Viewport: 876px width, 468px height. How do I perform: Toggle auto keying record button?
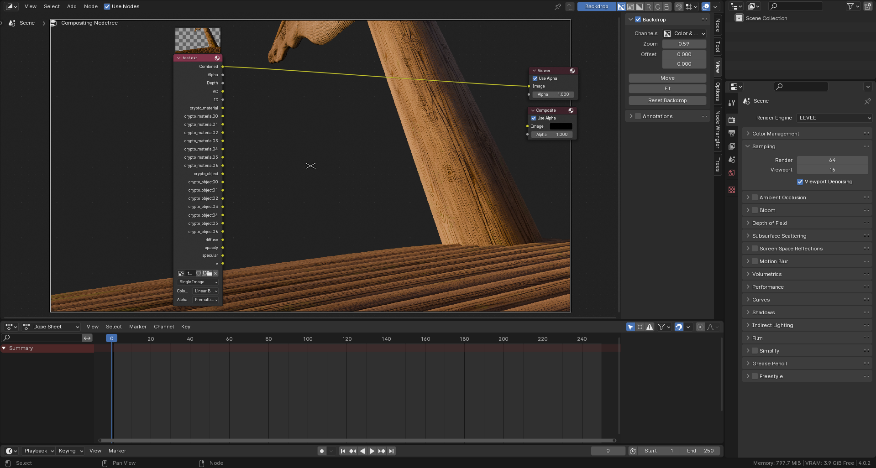[x=322, y=451]
